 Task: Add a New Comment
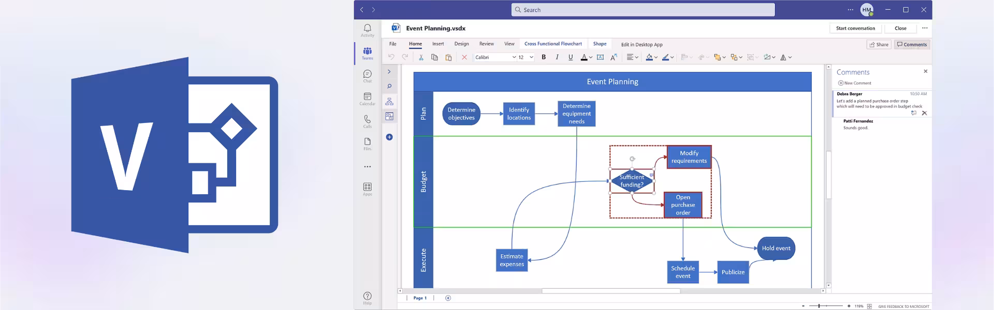tap(855, 83)
